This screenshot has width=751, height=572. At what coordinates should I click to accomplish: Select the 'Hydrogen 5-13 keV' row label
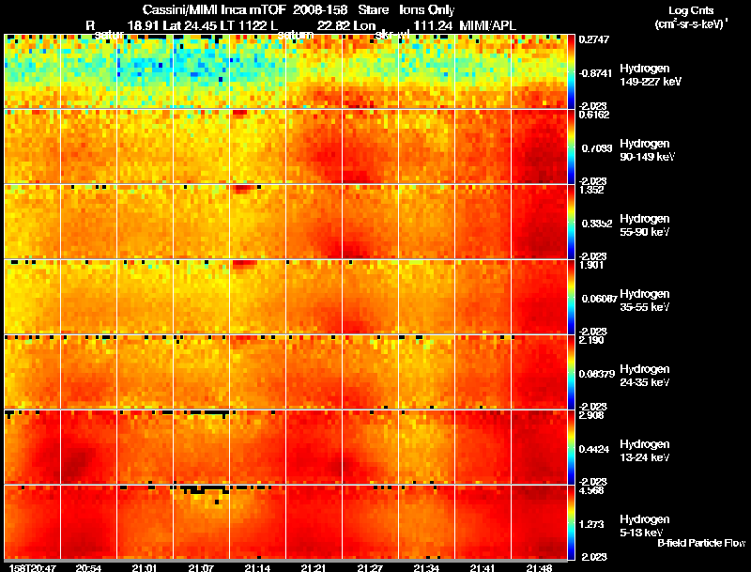point(645,526)
